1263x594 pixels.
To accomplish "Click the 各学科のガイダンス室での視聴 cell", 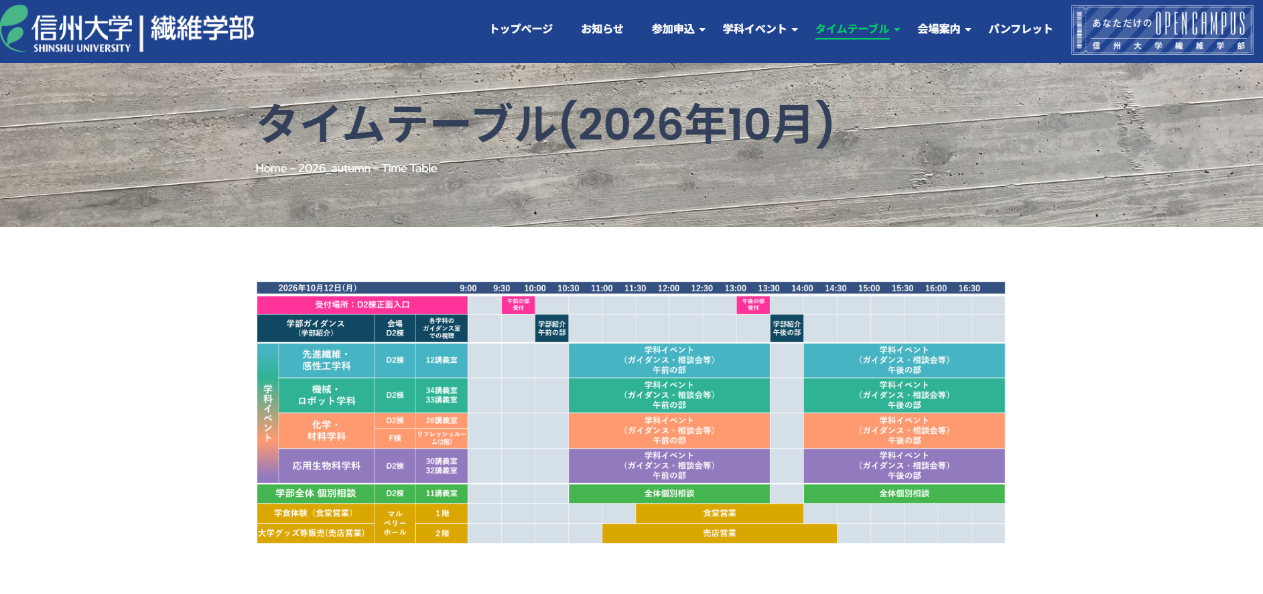I will pos(442,328).
